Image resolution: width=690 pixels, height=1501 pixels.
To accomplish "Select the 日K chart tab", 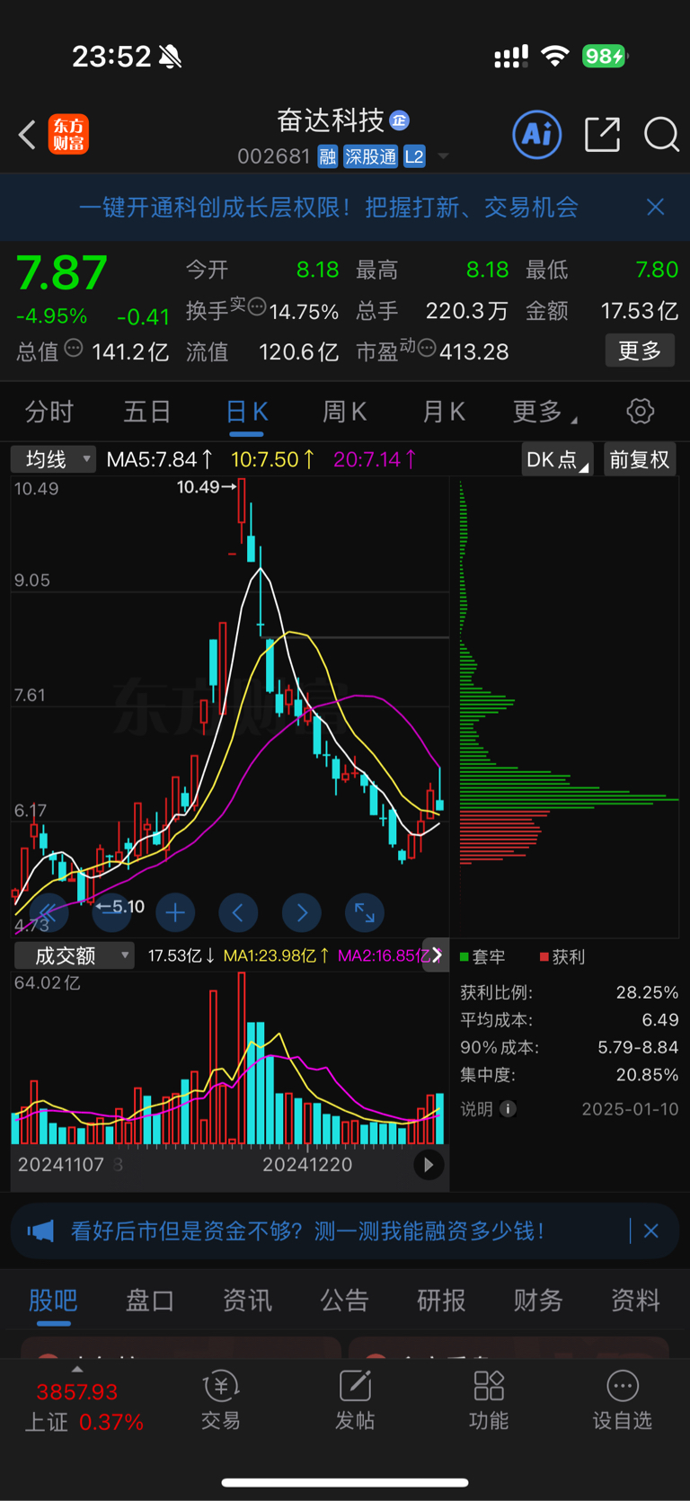I will pos(246,413).
